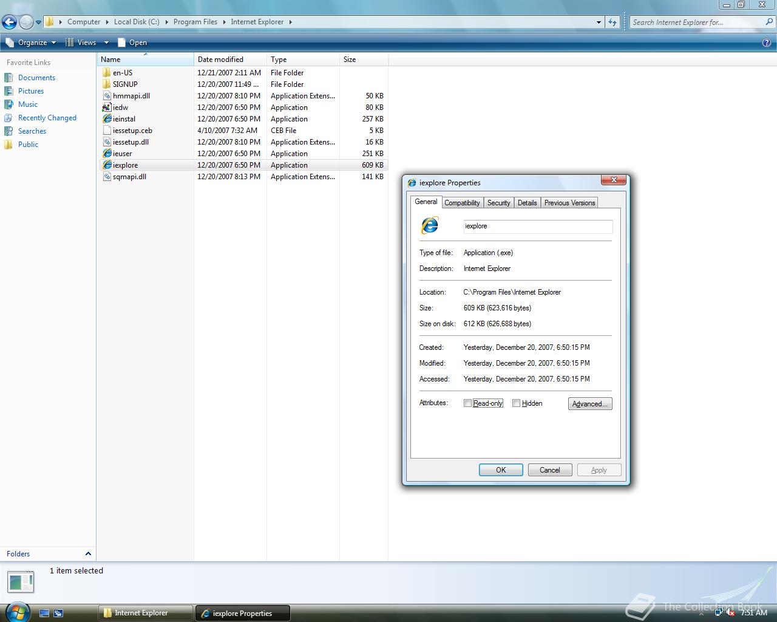The image size is (777, 622).
Task: Click the Search Internet Explorer field
Action: pyautogui.click(x=697, y=22)
